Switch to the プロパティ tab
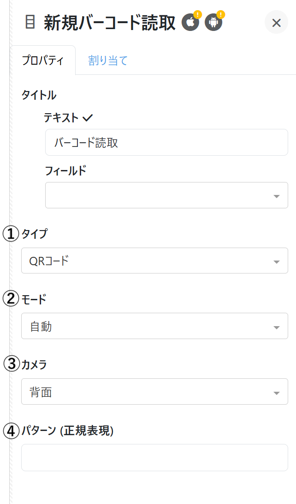Image resolution: width=296 pixels, height=504 pixels. 43,61
